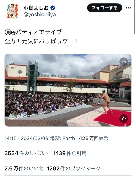Open the three-dot more options menu
This screenshot has height=176, width=136.
click(x=128, y=8)
